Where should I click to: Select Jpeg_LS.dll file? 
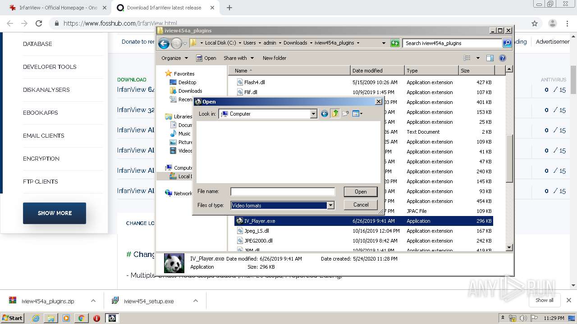tap(256, 231)
